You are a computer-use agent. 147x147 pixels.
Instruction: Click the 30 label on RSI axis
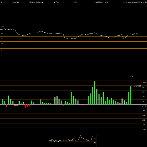pyautogui.click(x=2, y=43)
